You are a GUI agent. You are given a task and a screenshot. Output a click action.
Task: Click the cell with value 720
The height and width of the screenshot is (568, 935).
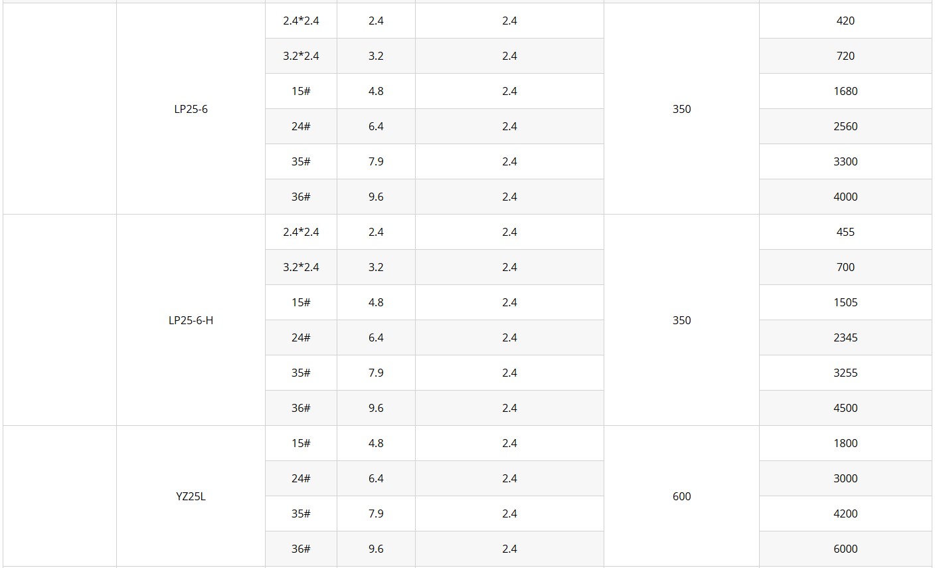tap(845, 56)
